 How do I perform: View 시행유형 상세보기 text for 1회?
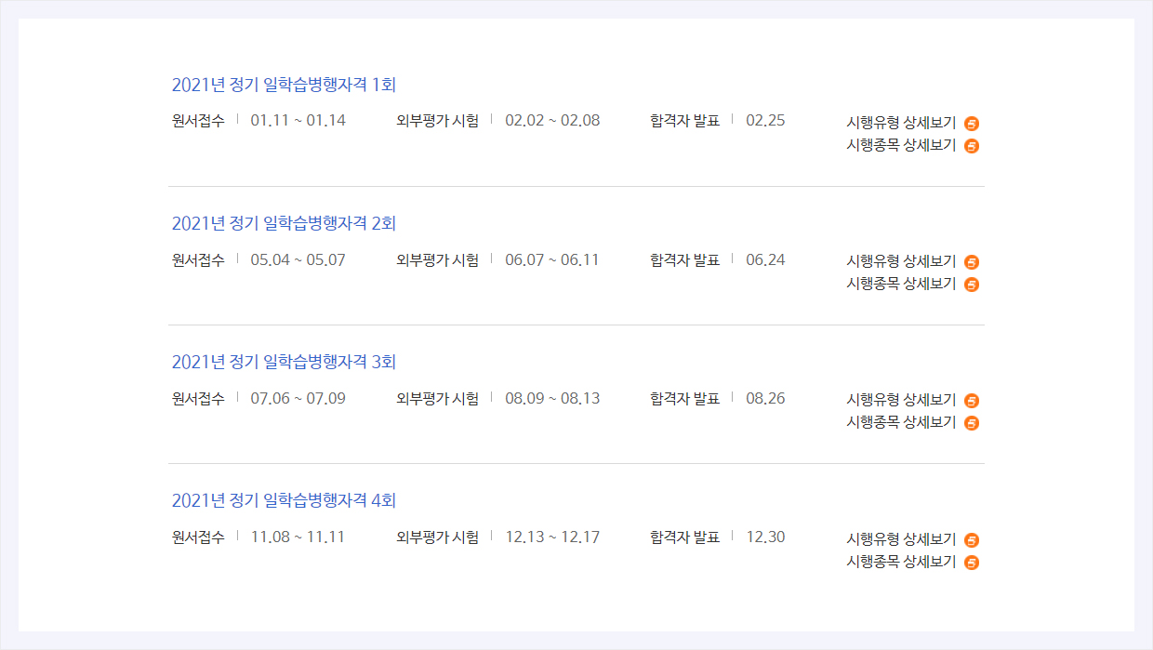[901, 123]
